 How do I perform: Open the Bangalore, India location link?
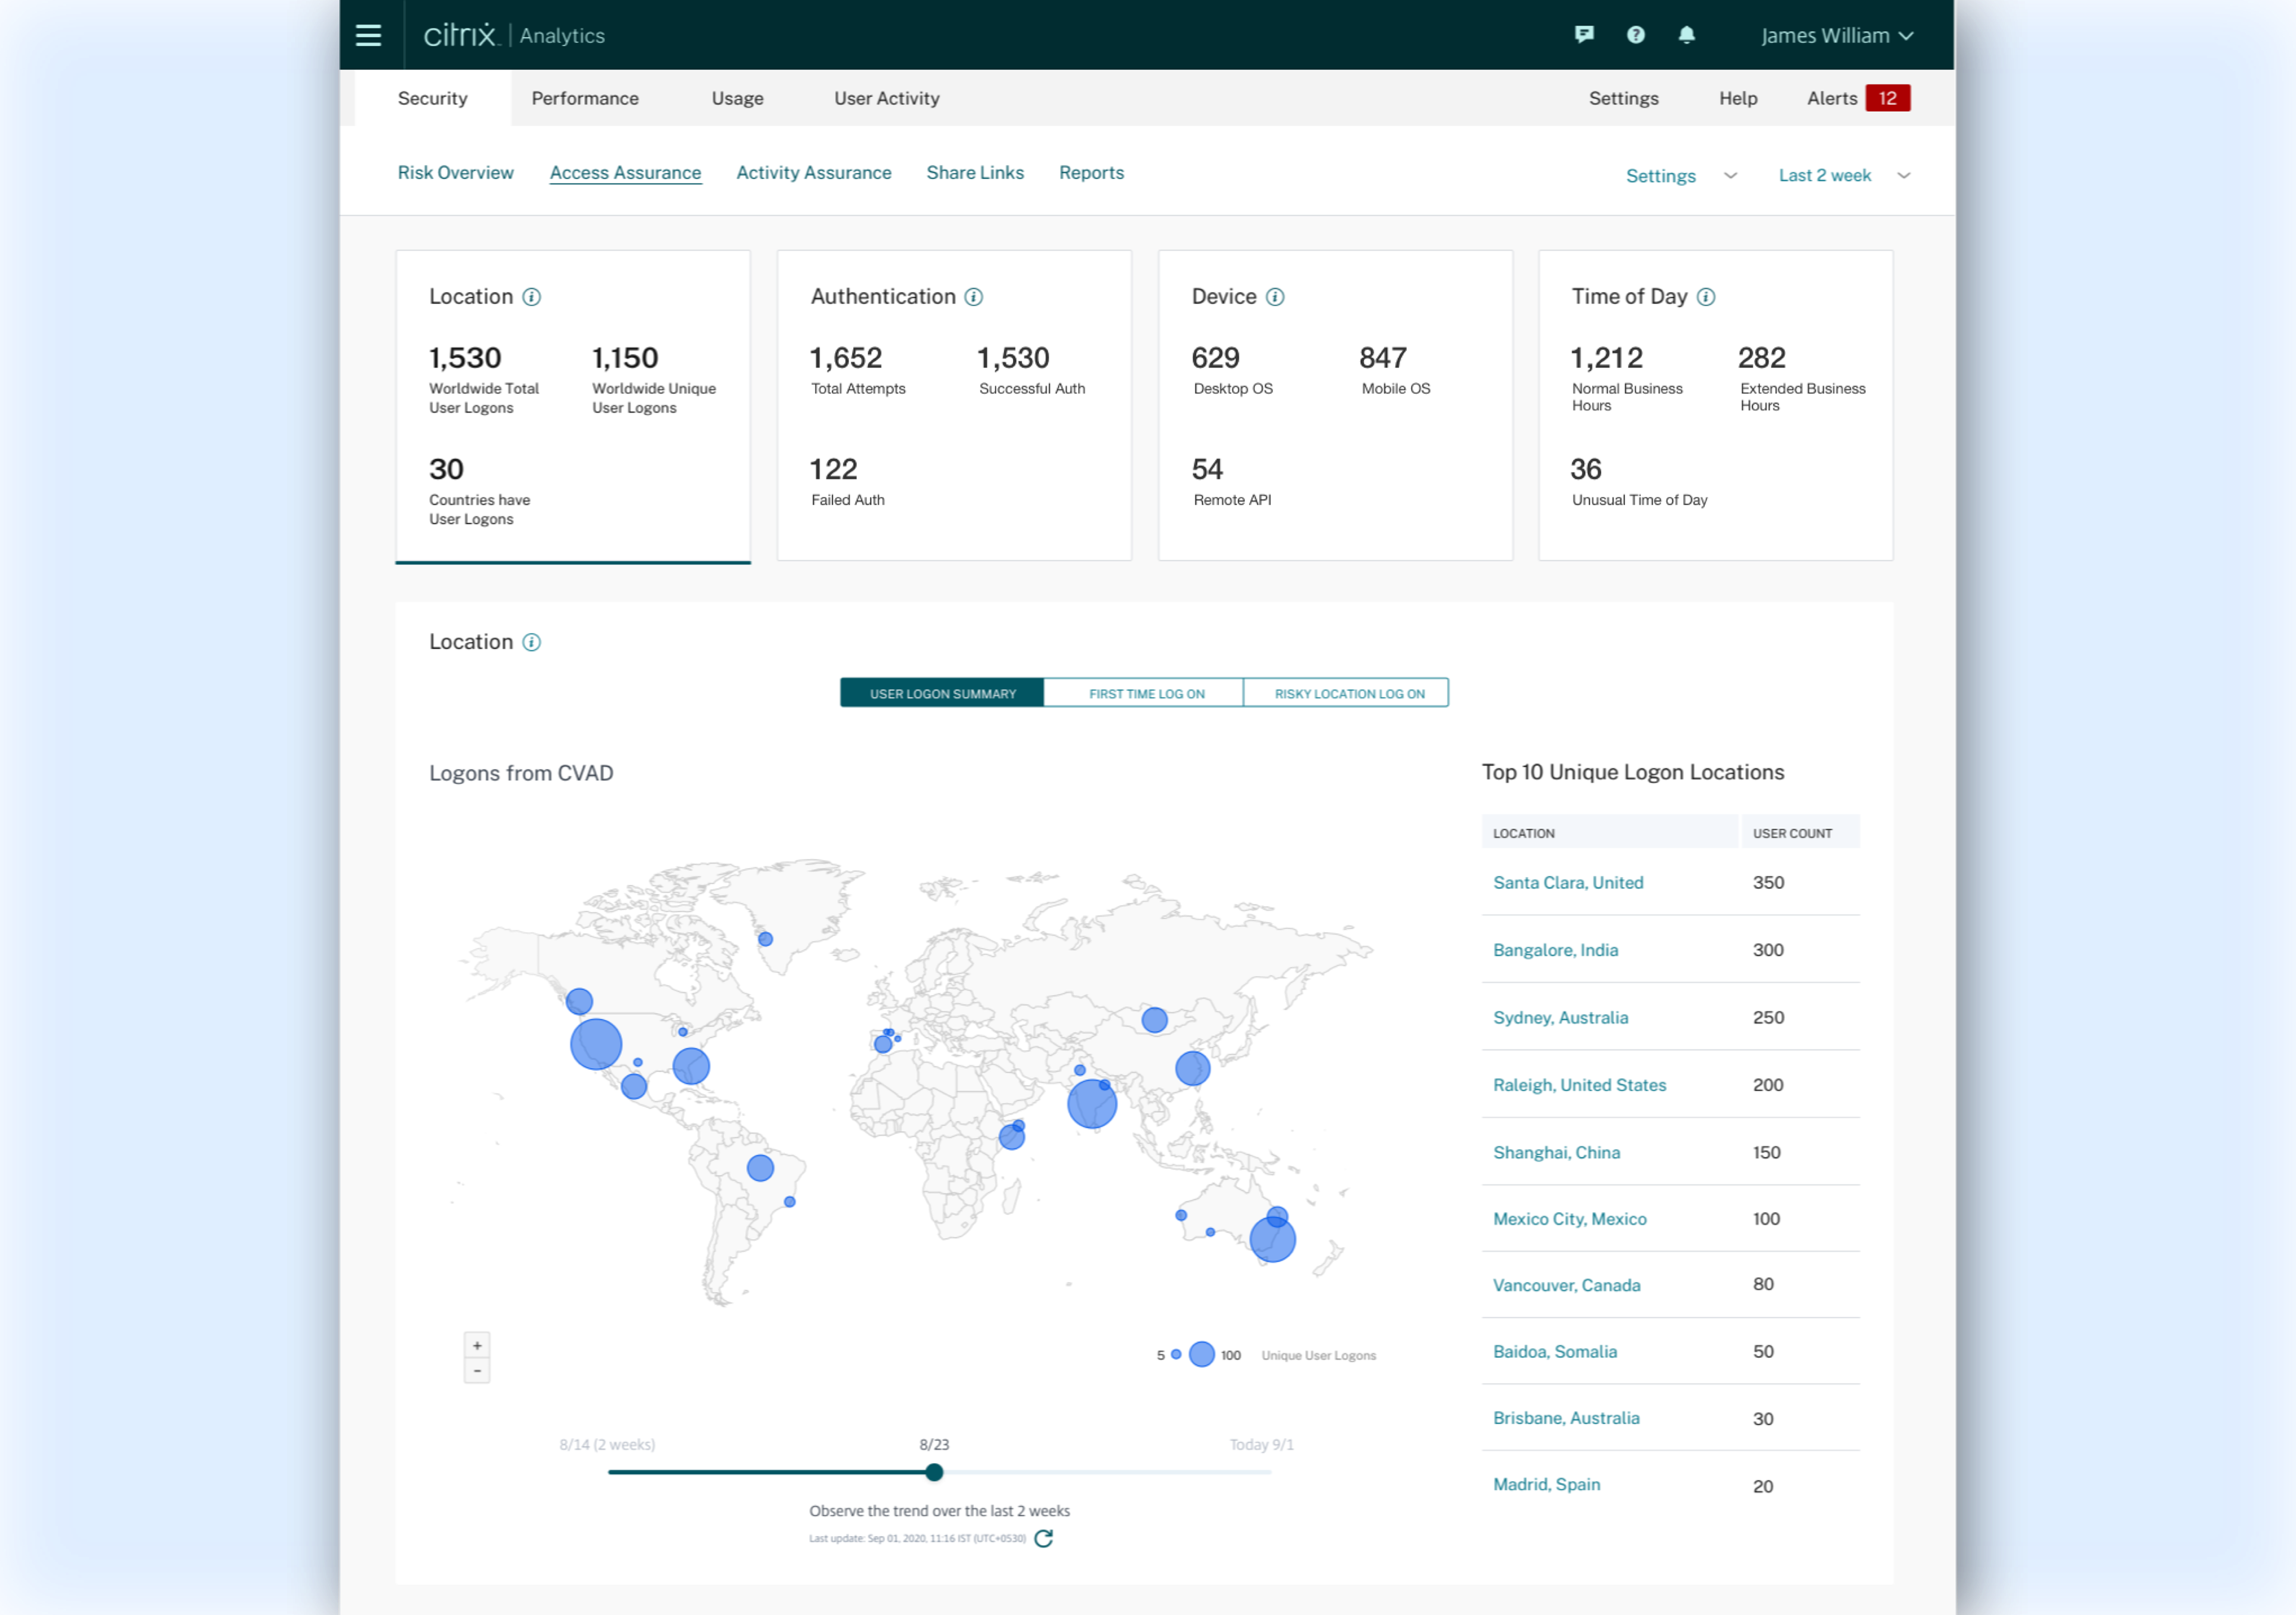click(1554, 950)
